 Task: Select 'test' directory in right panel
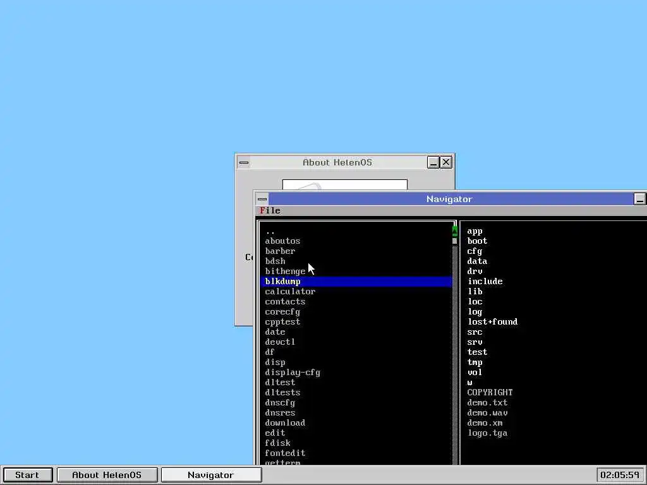478,352
